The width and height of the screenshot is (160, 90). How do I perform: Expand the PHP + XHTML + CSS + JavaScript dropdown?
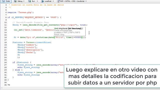(x=86, y=1)
